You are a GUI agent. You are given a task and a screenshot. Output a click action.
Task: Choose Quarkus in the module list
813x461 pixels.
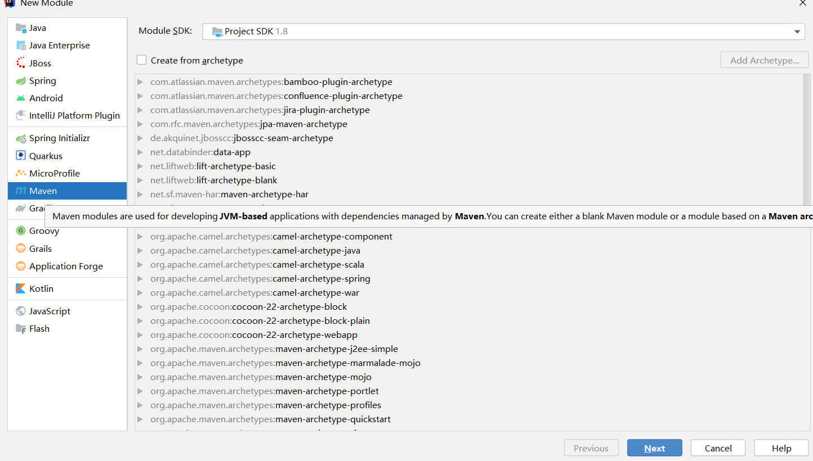point(68,156)
